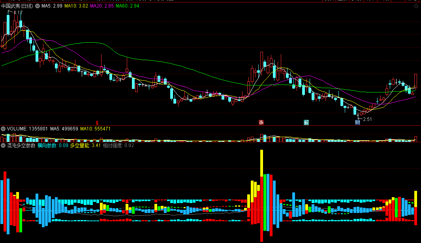Click the volume MA5: 499659 label

pyautogui.click(x=64, y=129)
